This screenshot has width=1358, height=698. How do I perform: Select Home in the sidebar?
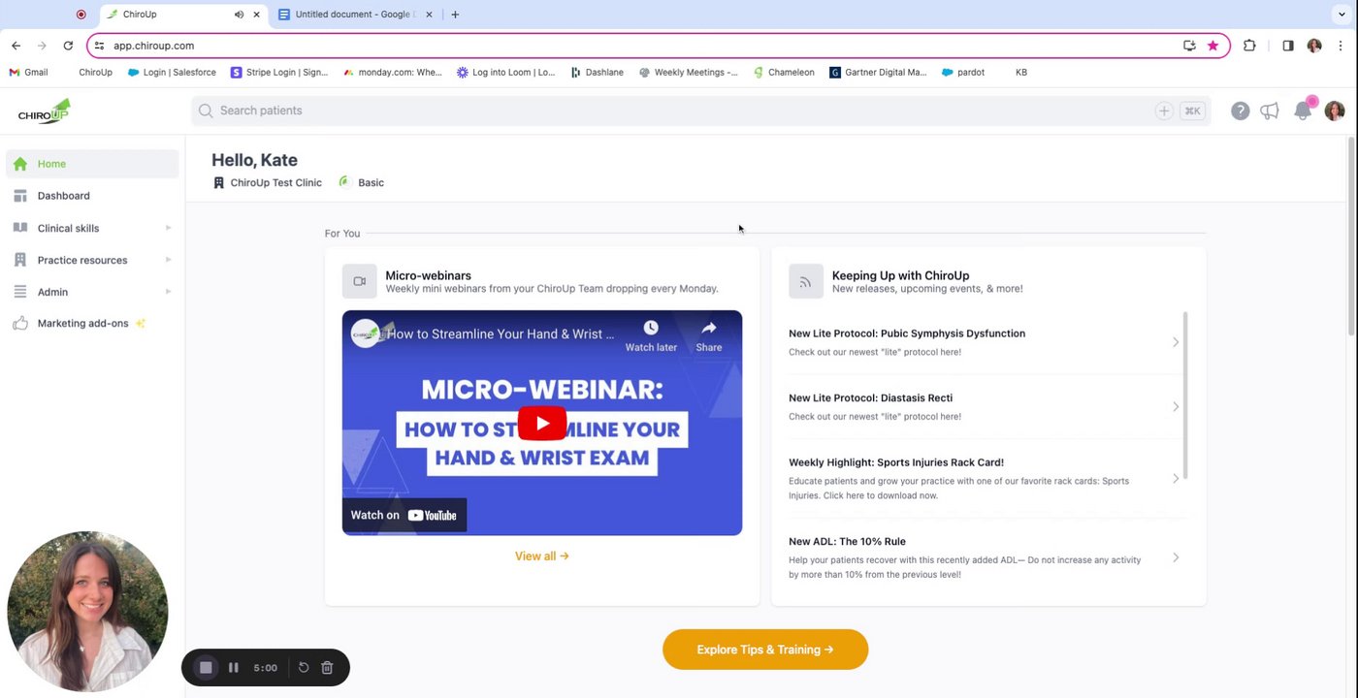coord(92,164)
